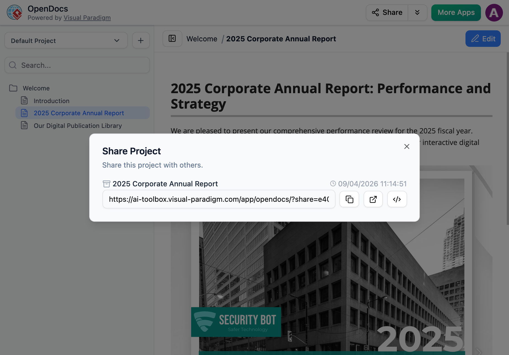
Task: Select 2025 Corporate Annual Report breadcrumb
Action: tap(281, 39)
